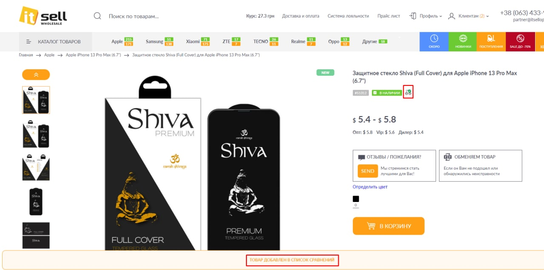Image resolution: width=544 pixels, height=270 pixels.
Task: Click the orange SEND button
Action: point(368,171)
